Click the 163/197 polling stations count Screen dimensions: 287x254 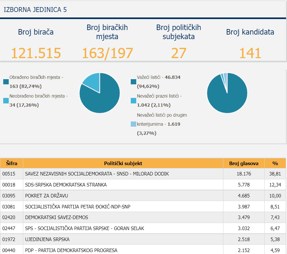107,53
